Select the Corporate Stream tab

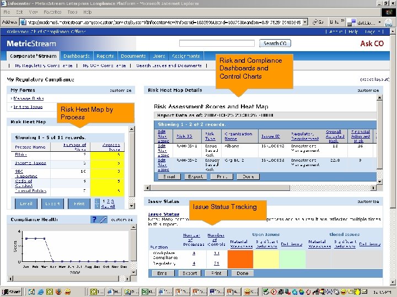[33, 56]
